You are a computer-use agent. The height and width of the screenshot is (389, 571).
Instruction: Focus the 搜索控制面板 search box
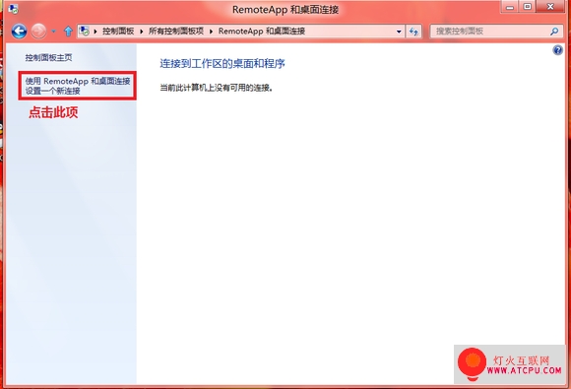point(497,32)
